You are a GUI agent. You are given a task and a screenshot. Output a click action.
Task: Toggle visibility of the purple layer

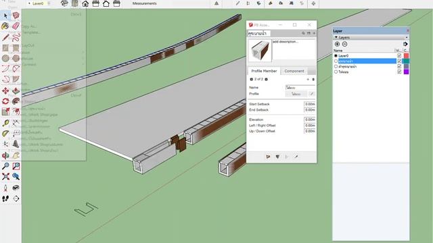pyautogui.click(x=399, y=72)
